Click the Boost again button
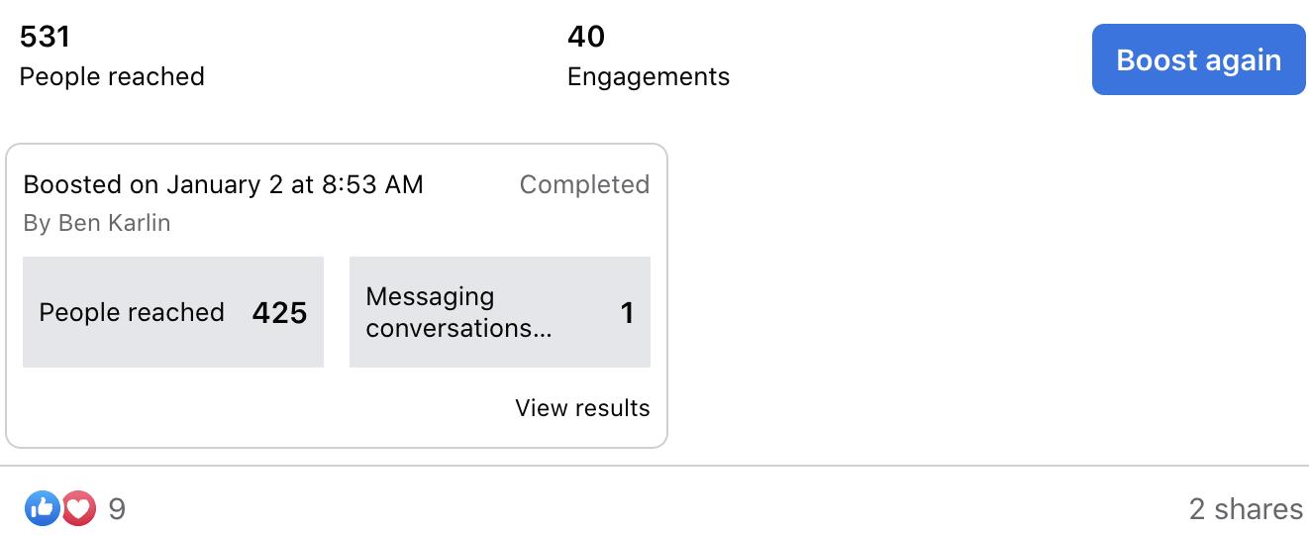This screenshot has height=535, width=1309. coord(1198,59)
